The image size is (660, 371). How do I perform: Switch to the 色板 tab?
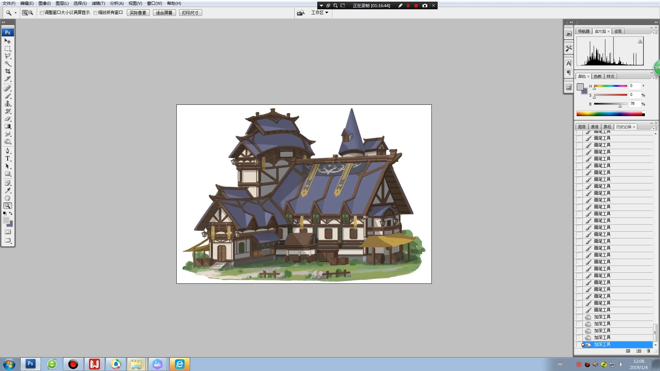598,76
